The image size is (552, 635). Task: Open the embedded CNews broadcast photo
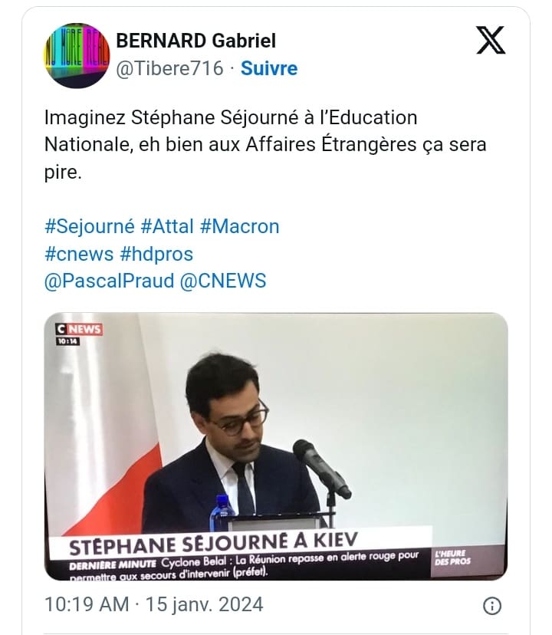coord(276,446)
